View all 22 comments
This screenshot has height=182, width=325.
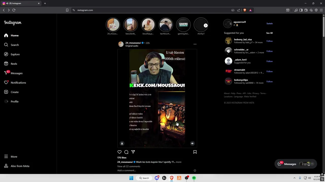(129, 166)
